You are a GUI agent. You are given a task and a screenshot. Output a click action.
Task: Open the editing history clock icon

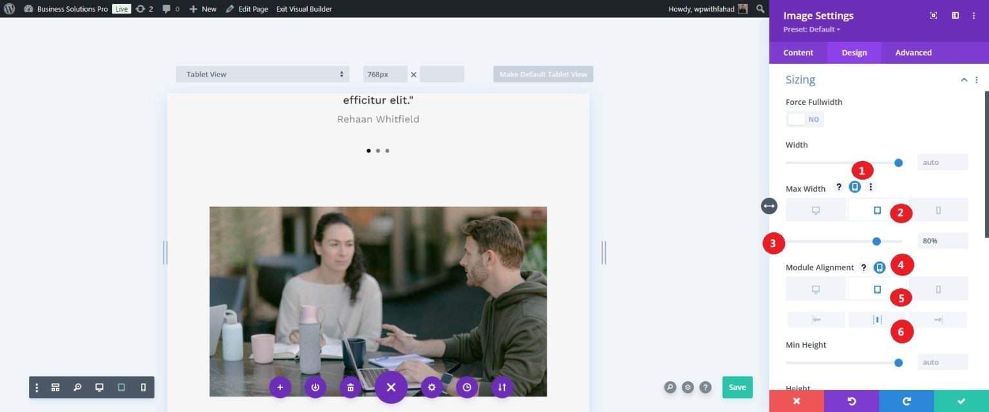click(467, 388)
